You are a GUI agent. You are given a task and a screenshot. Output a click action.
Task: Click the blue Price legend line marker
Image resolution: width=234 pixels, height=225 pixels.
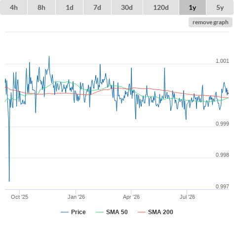[x=65, y=212]
